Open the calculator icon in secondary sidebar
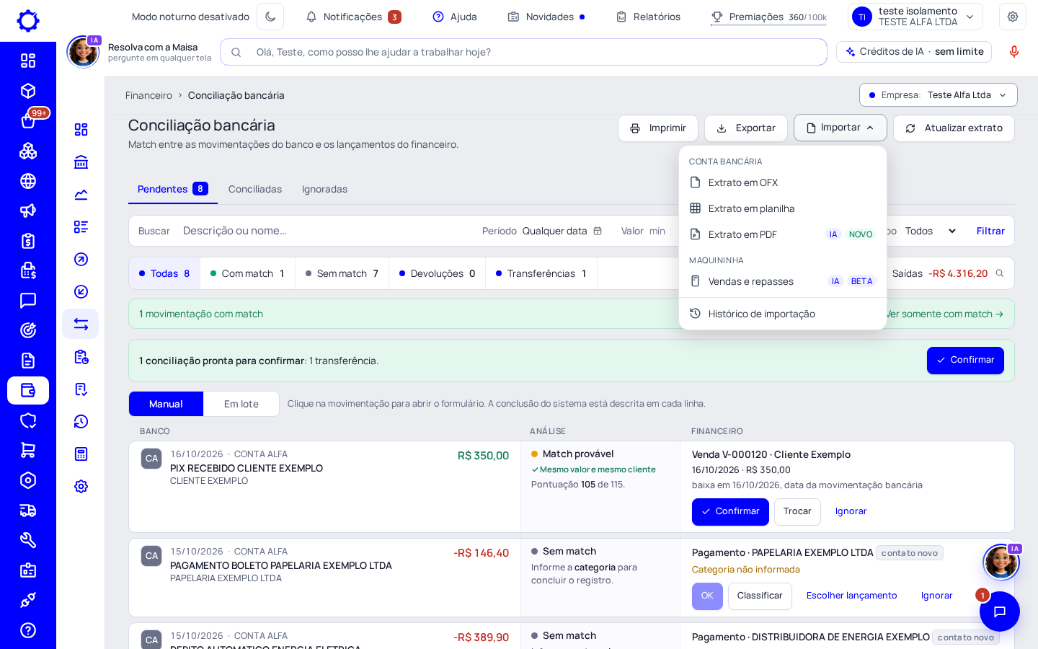 click(81, 454)
